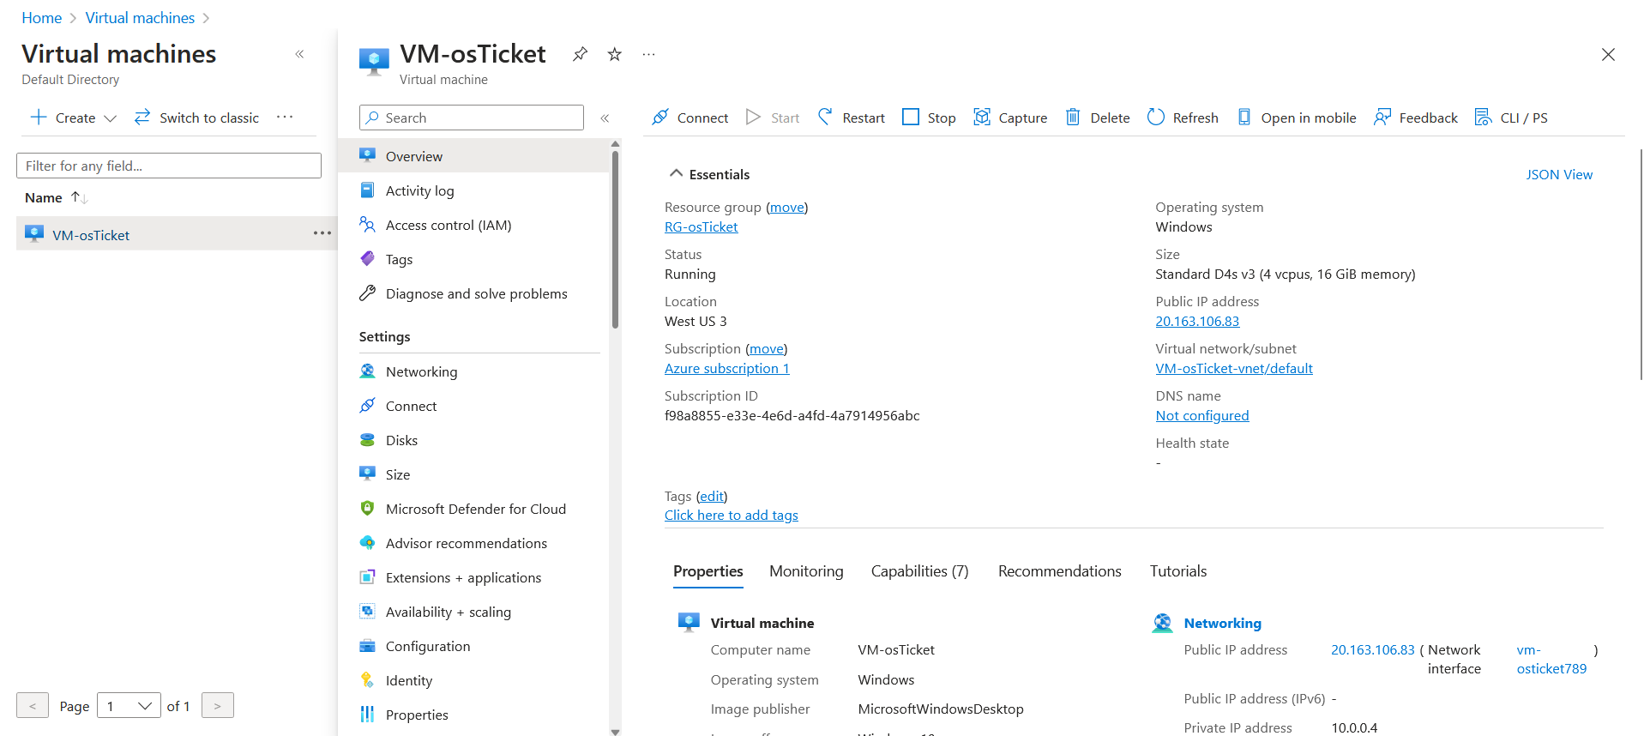
Task: Open Microsoft Defender for Cloud settings
Action: 475,509
